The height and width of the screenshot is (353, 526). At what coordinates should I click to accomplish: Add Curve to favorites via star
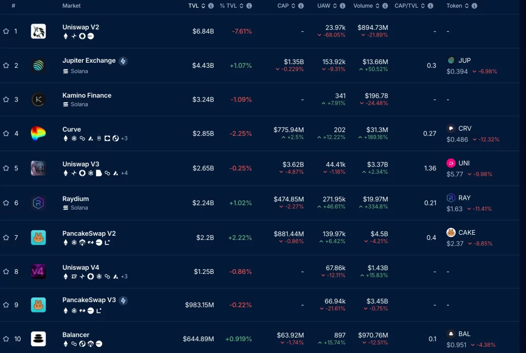point(6,134)
